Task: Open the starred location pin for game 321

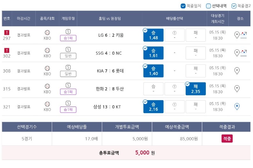Action: click(x=237, y=106)
